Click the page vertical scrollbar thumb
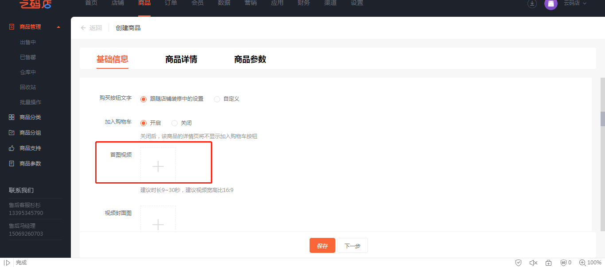 point(602,119)
